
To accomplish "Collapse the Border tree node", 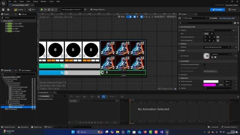I will coord(4,81).
